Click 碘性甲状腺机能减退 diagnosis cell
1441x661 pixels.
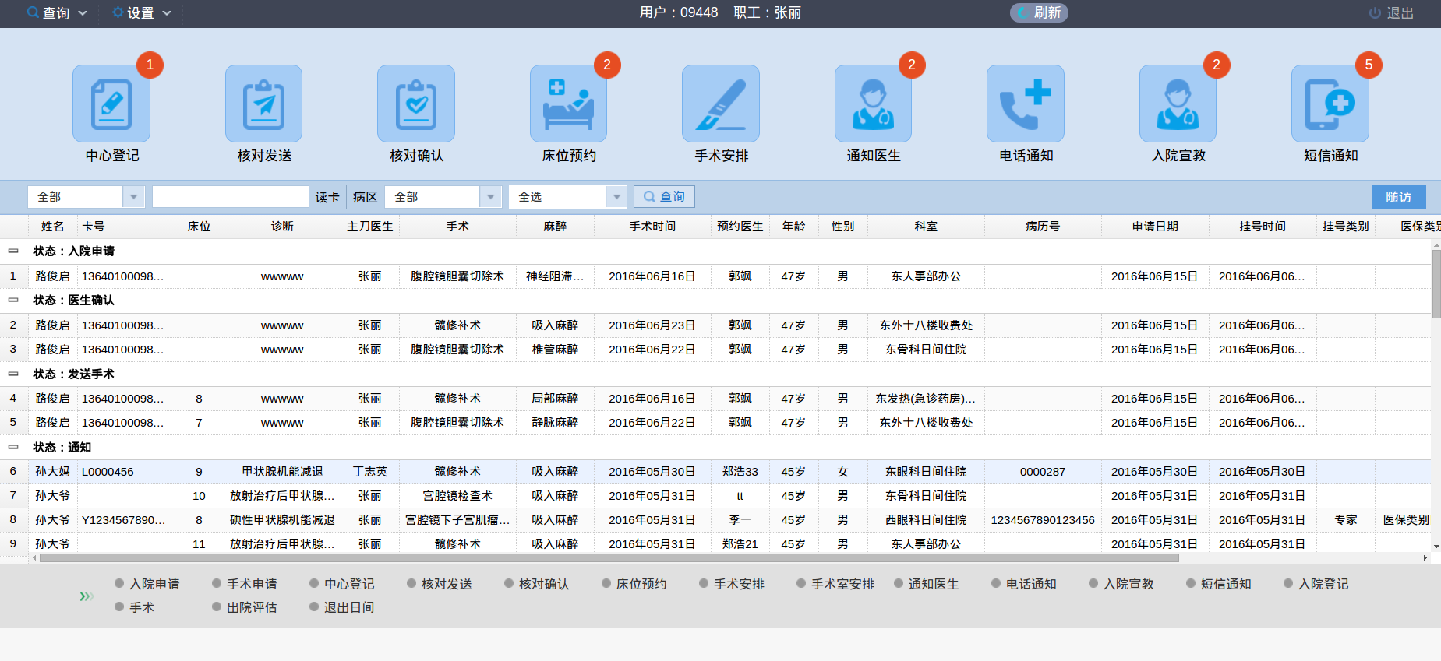pyautogui.click(x=282, y=519)
